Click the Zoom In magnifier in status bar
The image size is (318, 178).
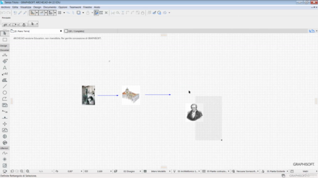pyautogui.click(x=22, y=171)
